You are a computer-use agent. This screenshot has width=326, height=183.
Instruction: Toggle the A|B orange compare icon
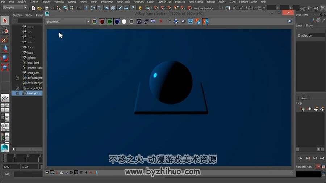[205, 22]
